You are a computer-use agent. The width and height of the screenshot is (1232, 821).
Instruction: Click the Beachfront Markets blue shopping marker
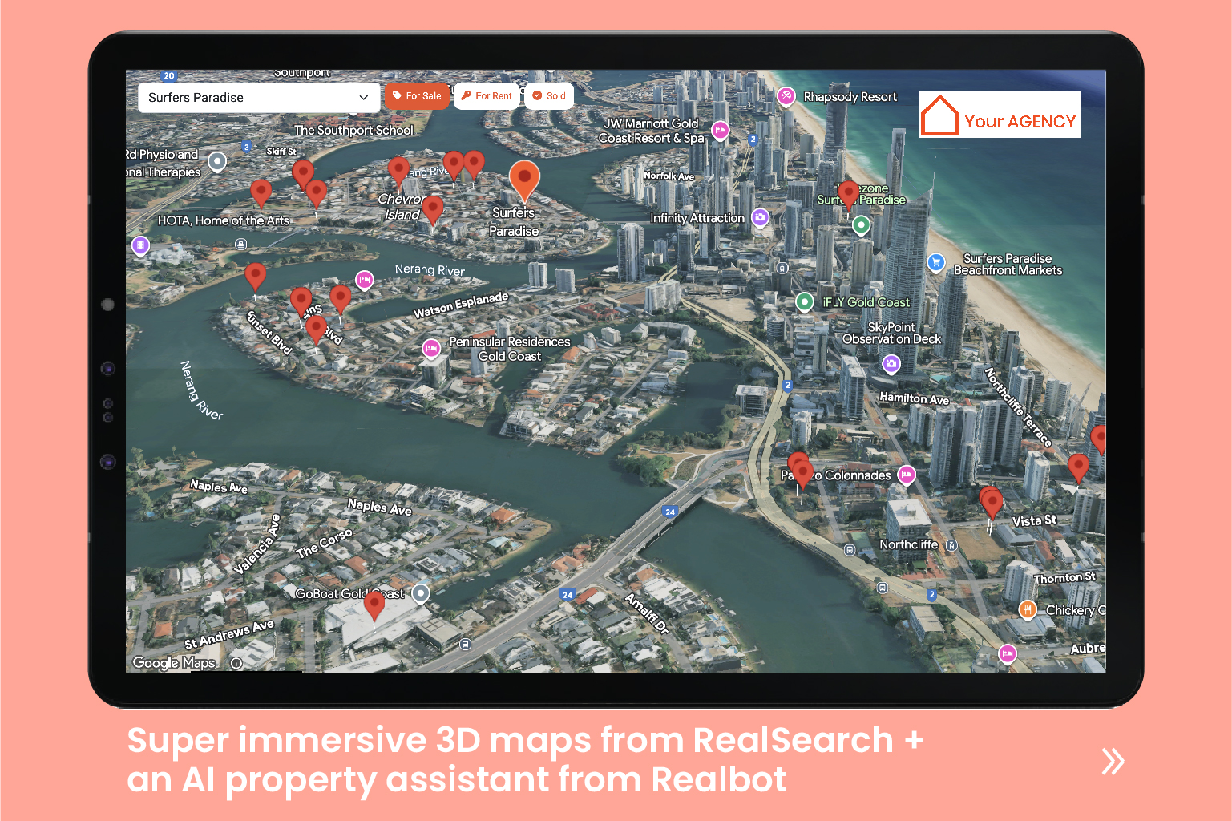point(935,263)
